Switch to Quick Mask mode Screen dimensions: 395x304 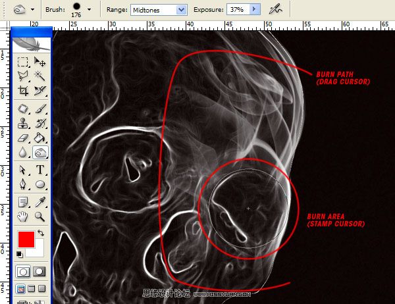tap(39, 272)
